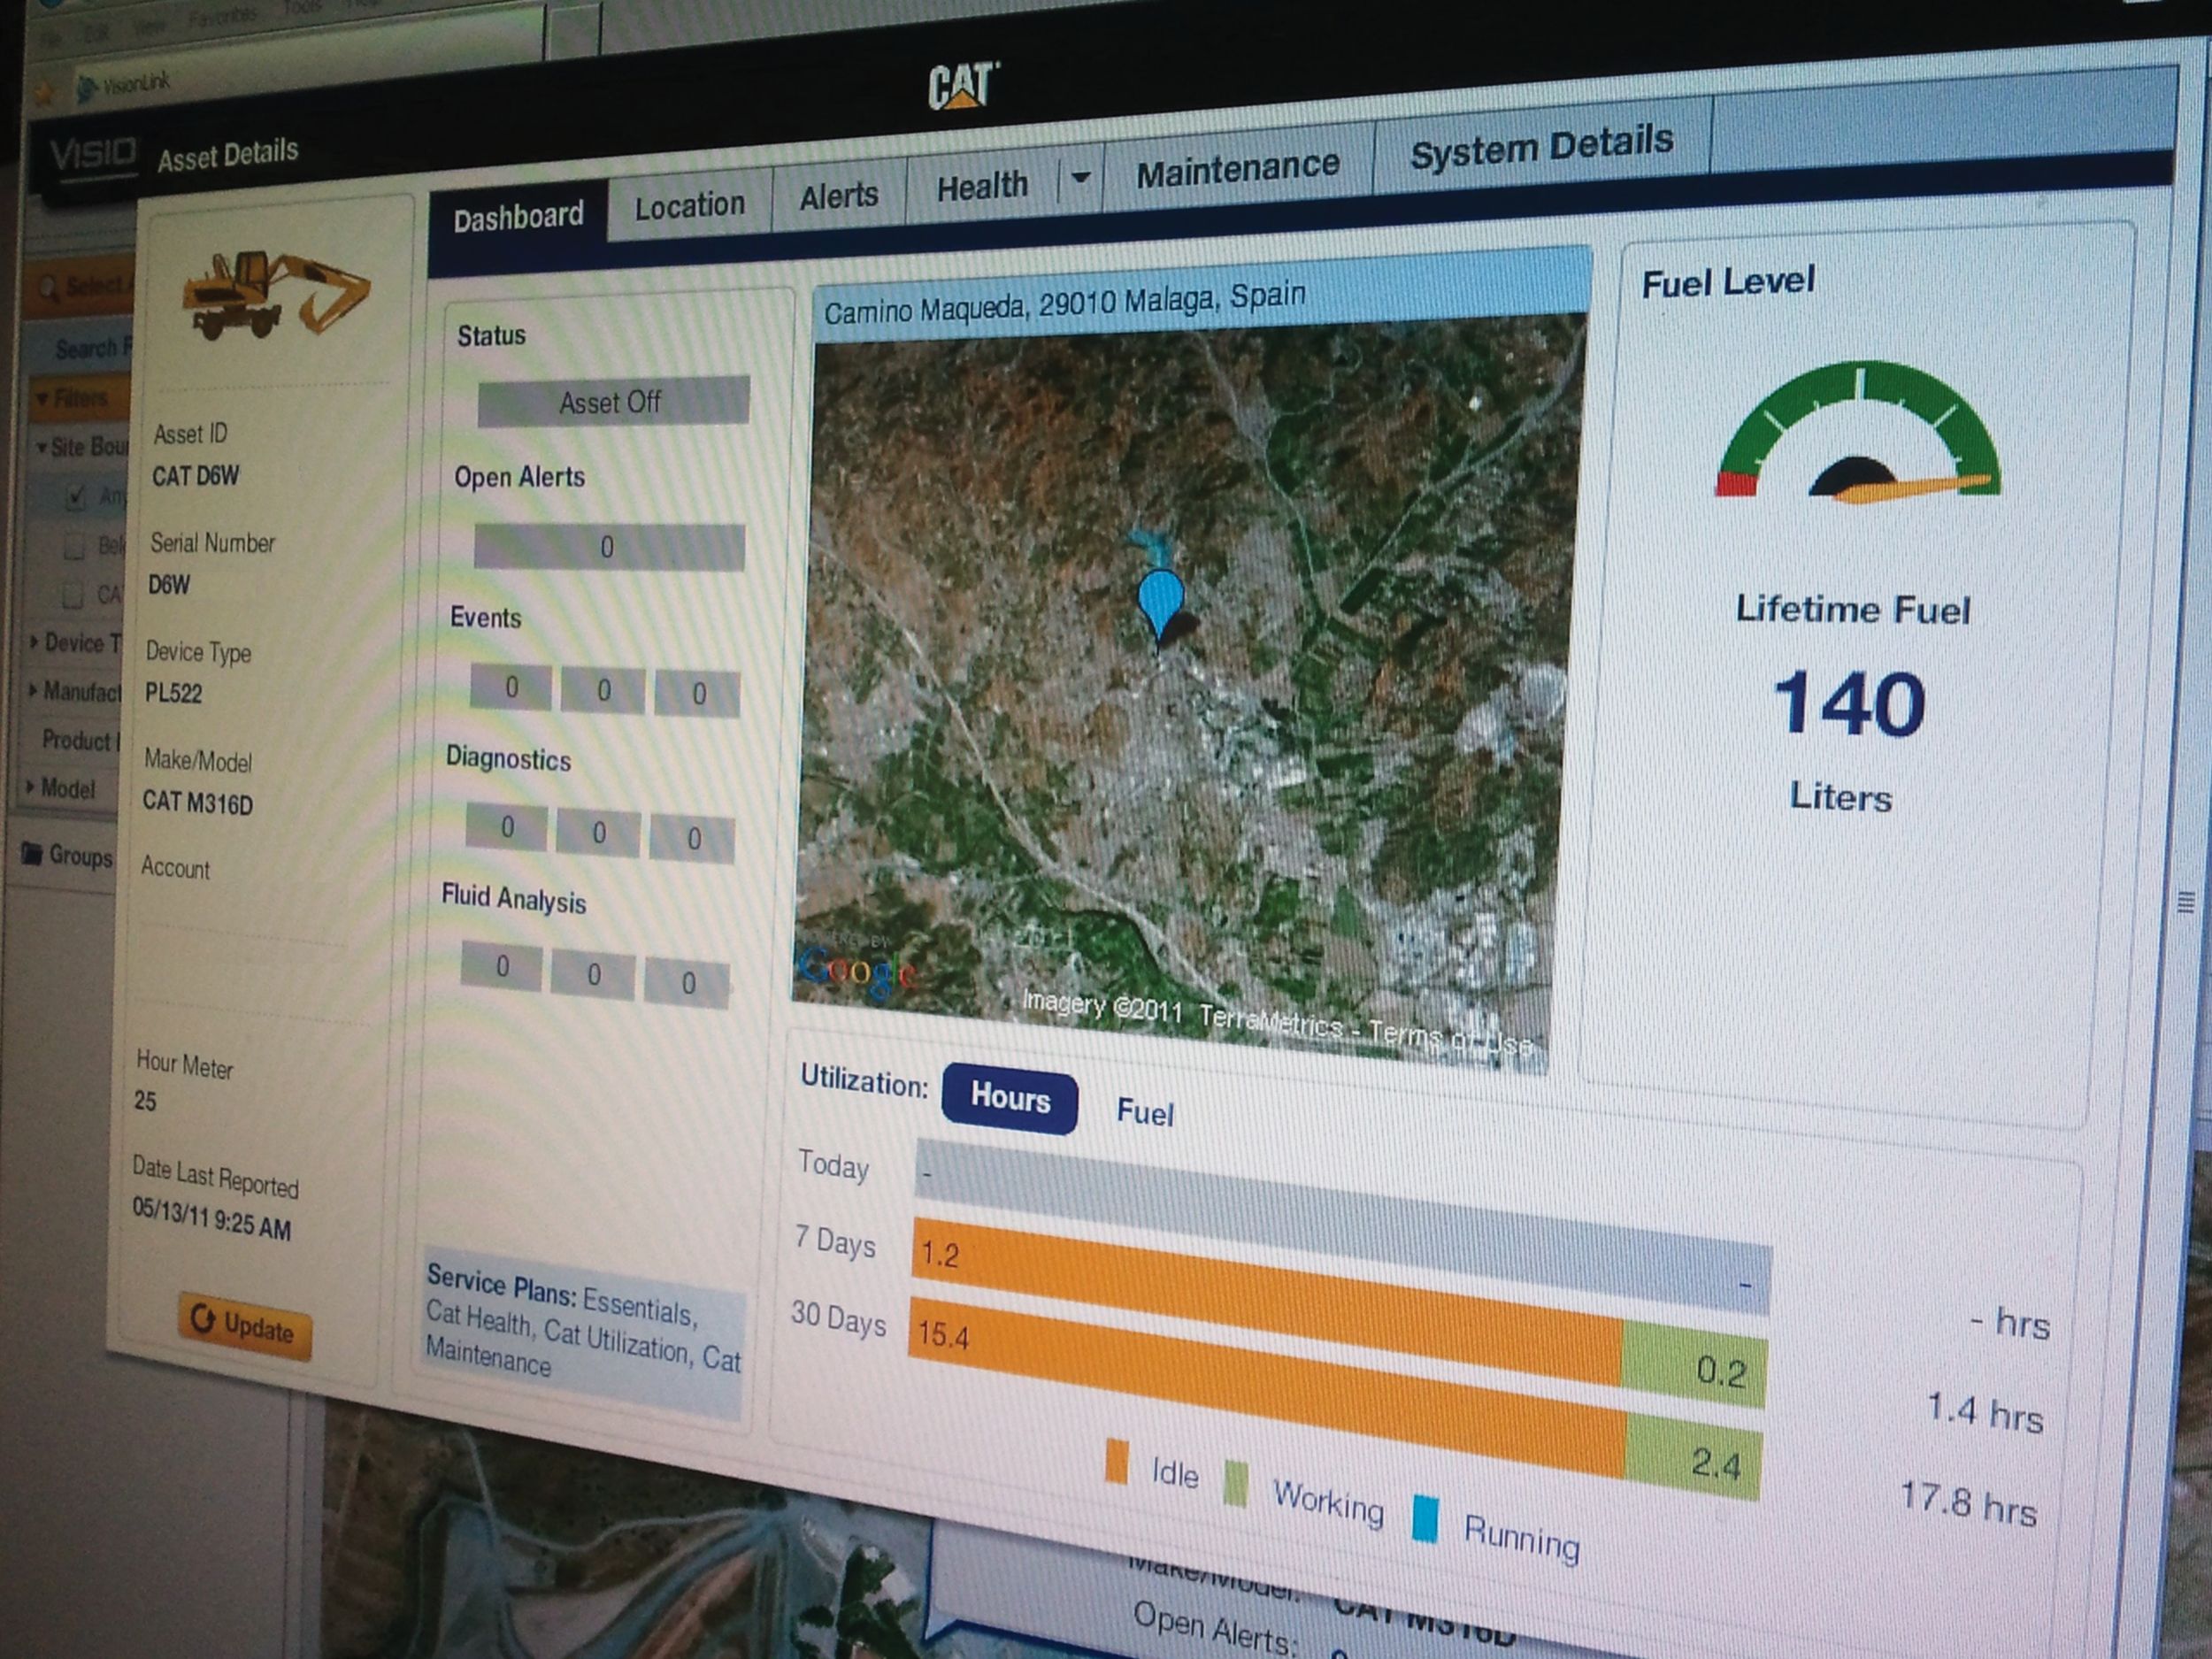Viewport: 2212px width, 1659px height.
Task: Switch utilization view to Fuel
Action: pyautogui.click(x=1145, y=1112)
